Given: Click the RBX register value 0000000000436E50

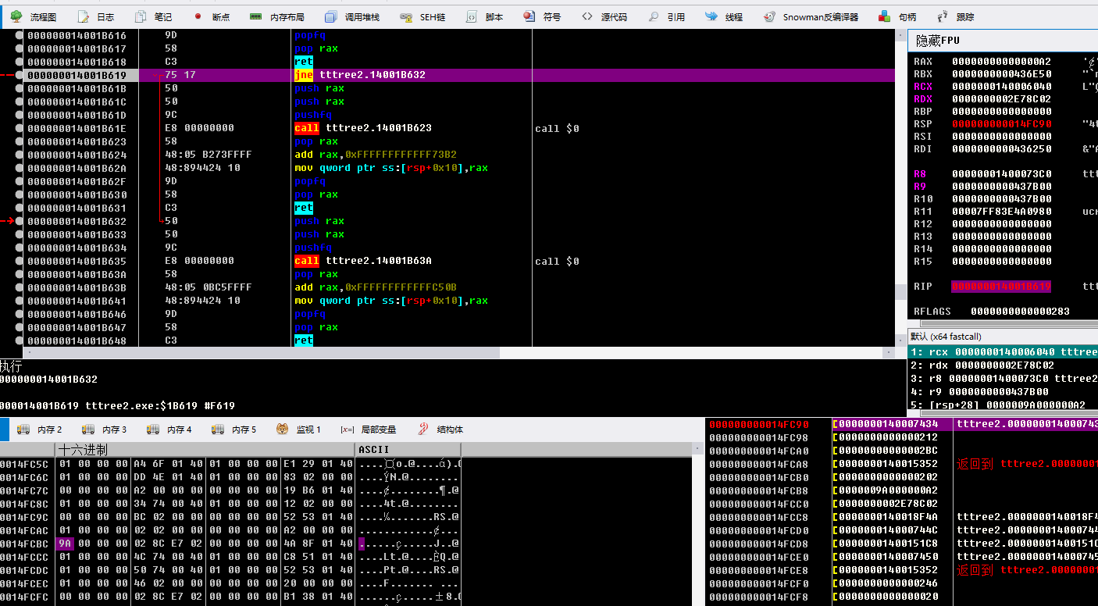Looking at the screenshot, I should click(x=1001, y=74).
